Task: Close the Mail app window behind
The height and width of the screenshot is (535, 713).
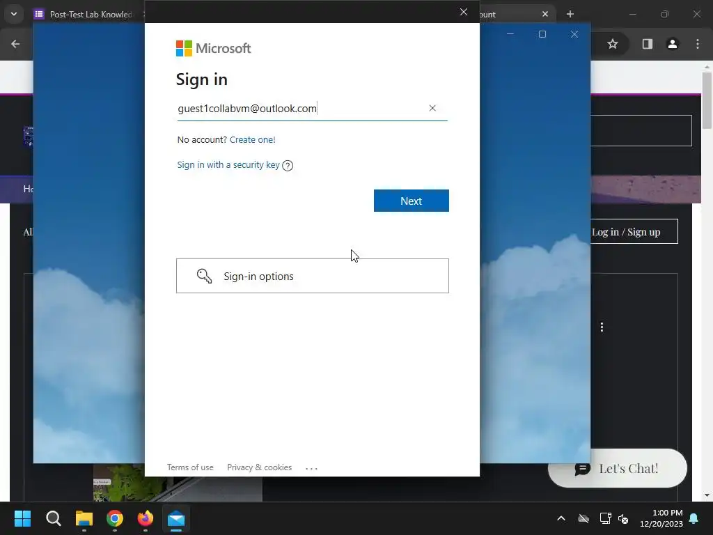Action: [574, 34]
